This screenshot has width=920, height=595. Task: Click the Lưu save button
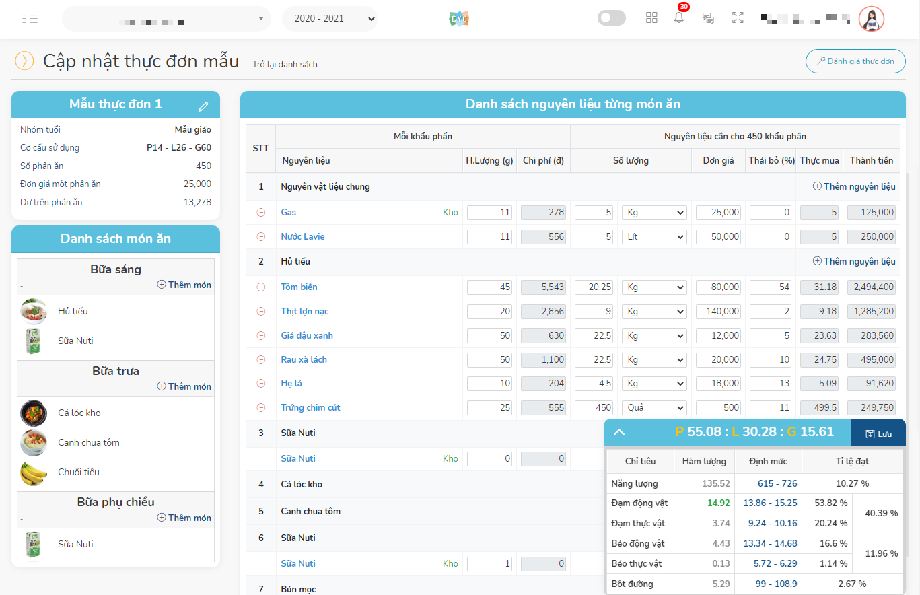pos(878,433)
